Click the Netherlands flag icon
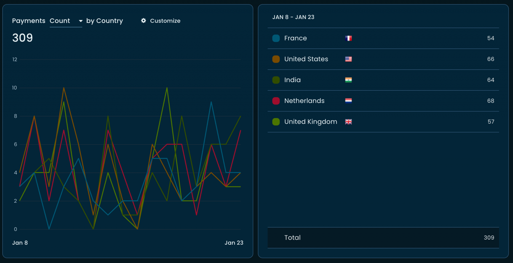This screenshot has height=263, width=513. pyautogui.click(x=349, y=101)
